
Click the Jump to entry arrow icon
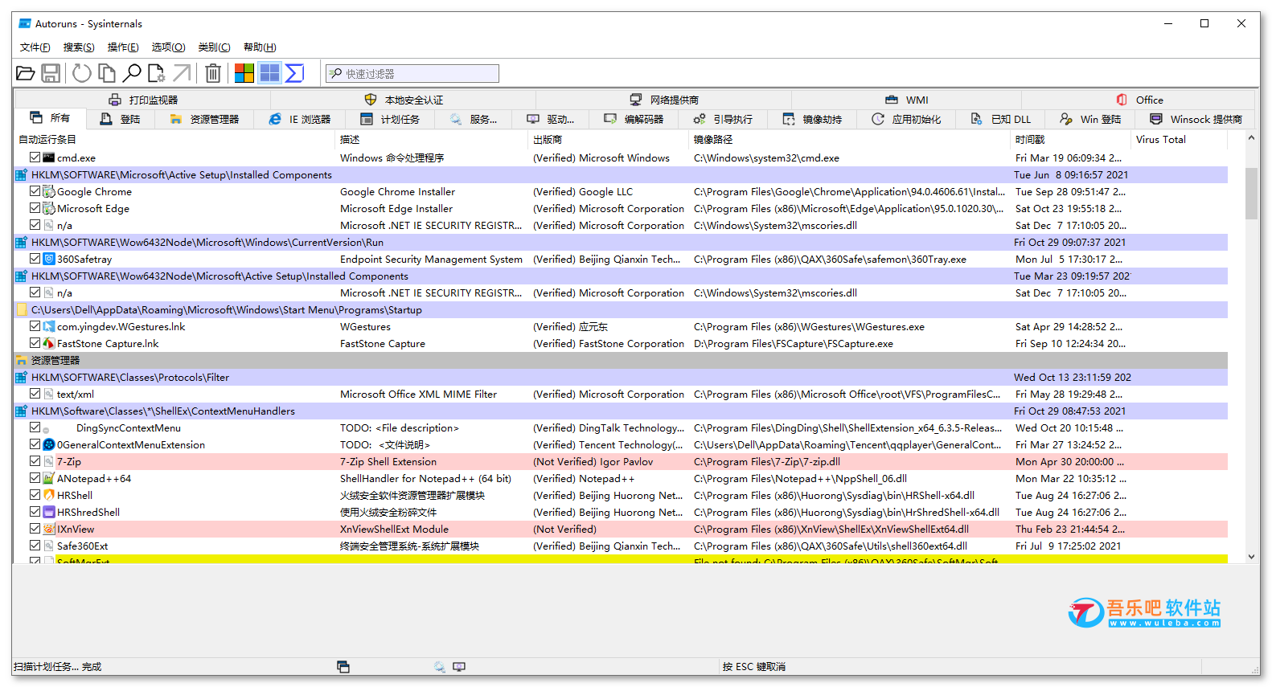coord(182,73)
